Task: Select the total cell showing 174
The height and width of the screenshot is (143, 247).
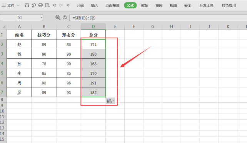Action: 93,44
